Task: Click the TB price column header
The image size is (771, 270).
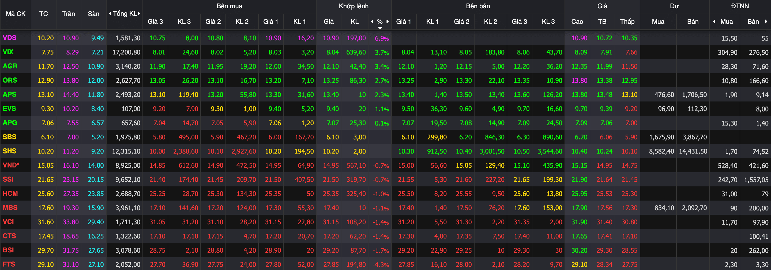Action: (x=602, y=21)
